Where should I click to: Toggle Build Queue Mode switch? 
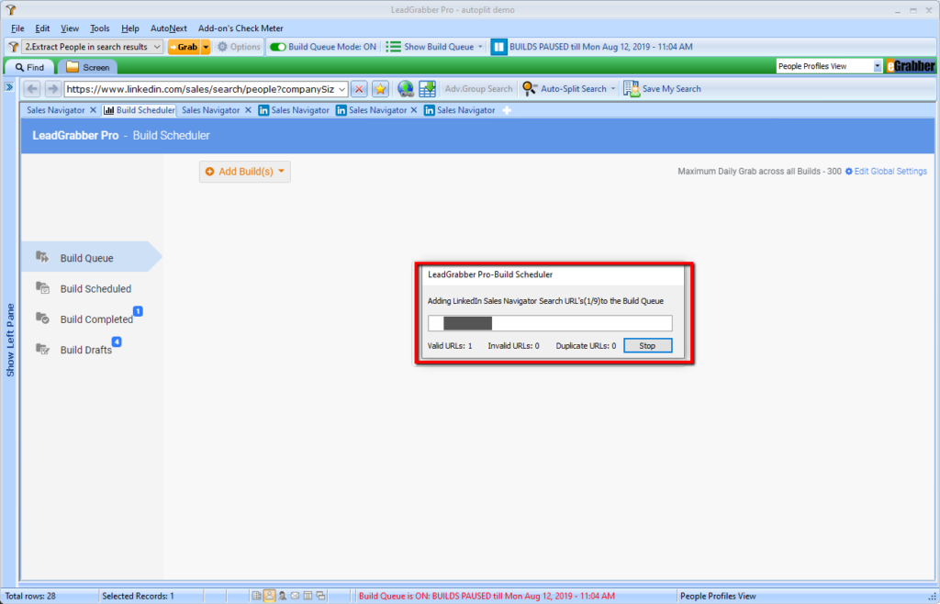[x=277, y=47]
